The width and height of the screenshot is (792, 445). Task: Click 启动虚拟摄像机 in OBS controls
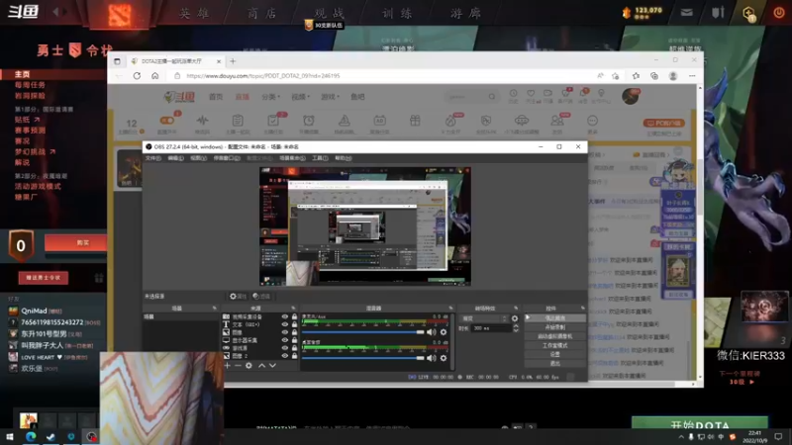[554, 336]
